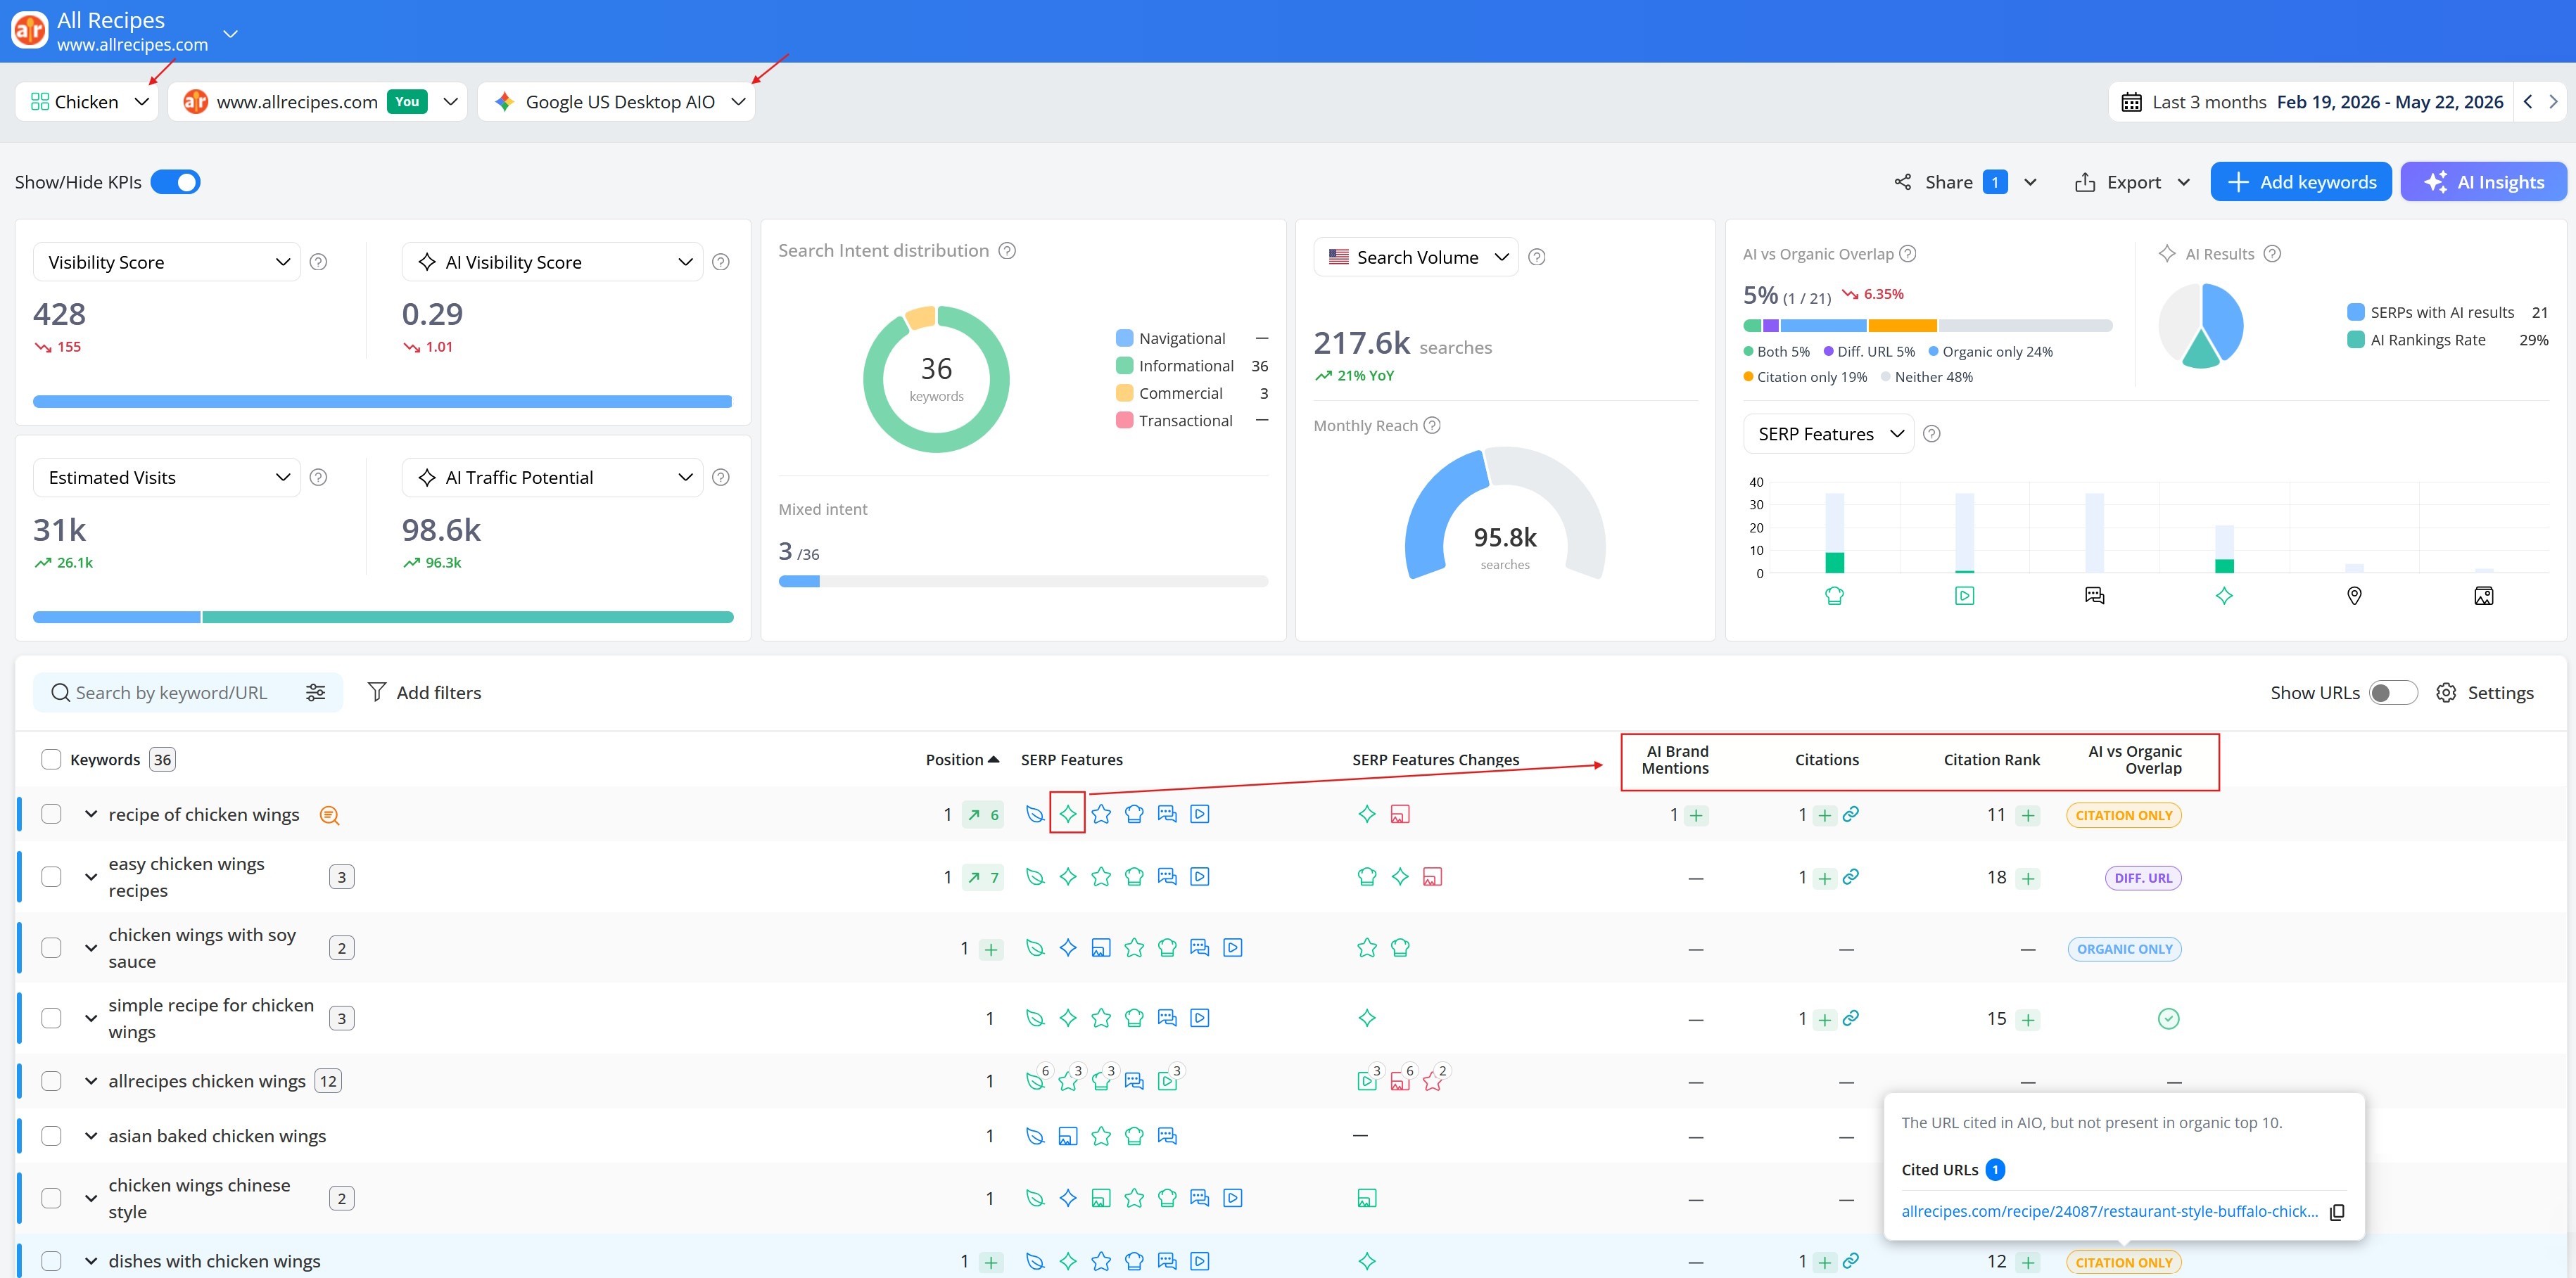Sort by the Citations column header

(1826, 760)
